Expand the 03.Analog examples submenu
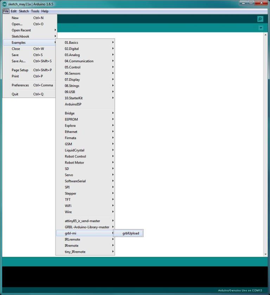The width and height of the screenshot is (270, 295). point(85,55)
